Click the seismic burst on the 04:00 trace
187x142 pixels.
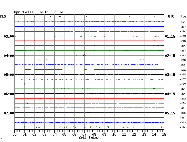84,55
